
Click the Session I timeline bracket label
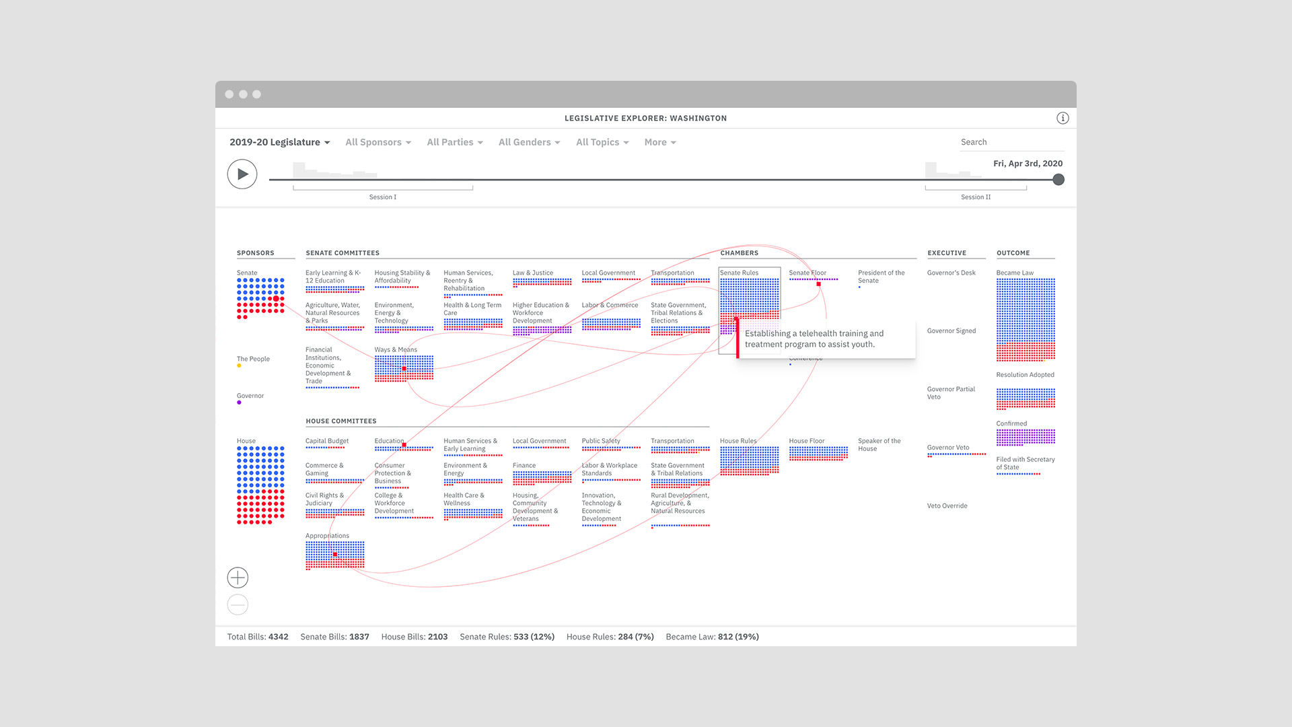(383, 197)
